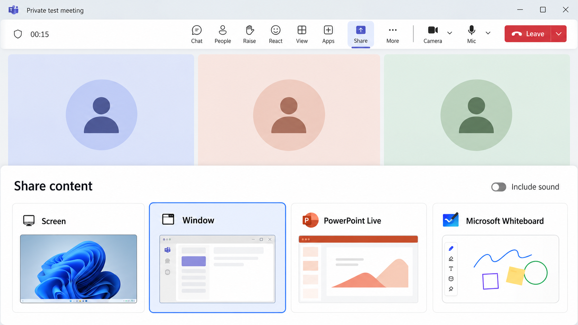Image resolution: width=578 pixels, height=325 pixels.
Task: Click the Window preview thumbnail
Action: pyautogui.click(x=217, y=269)
